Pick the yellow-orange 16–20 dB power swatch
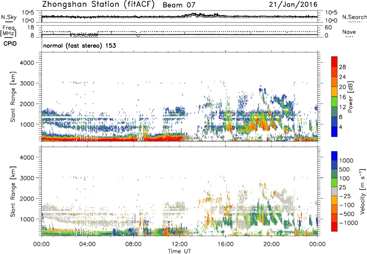 point(334,92)
